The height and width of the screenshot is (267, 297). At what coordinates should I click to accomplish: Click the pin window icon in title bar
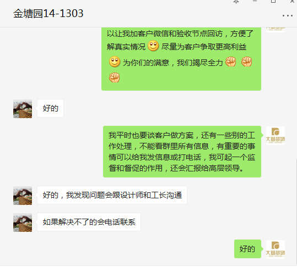point(236,2)
